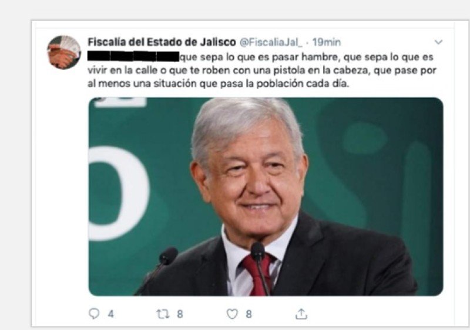Screen dimensions: 470x330
Task: Open the attached photo of the smiling man
Action: 266,196
